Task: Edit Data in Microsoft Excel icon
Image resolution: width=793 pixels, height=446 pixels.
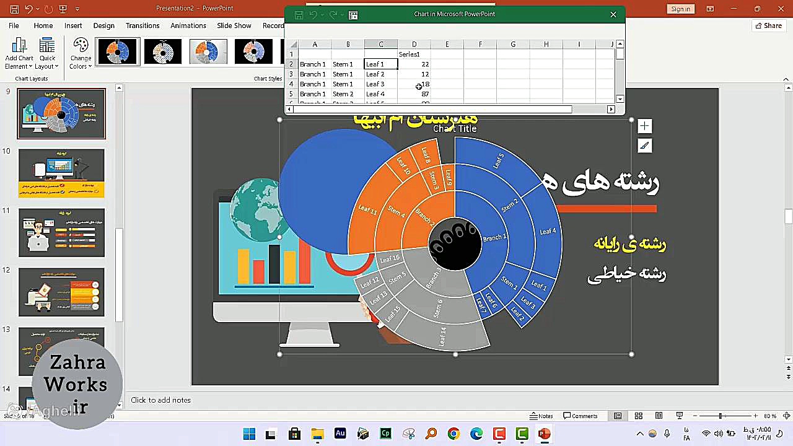Action: [x=353, y=15]
